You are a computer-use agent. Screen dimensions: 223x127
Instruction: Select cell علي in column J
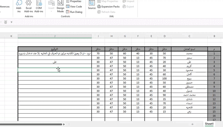click(55, 62)
